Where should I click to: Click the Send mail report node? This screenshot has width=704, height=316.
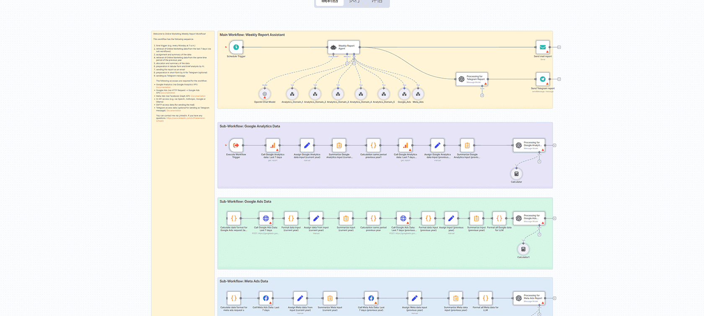(x=543, y=47)
